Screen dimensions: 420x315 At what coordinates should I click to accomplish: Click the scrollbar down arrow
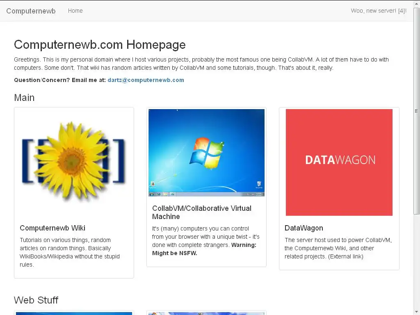coord(416,312)
